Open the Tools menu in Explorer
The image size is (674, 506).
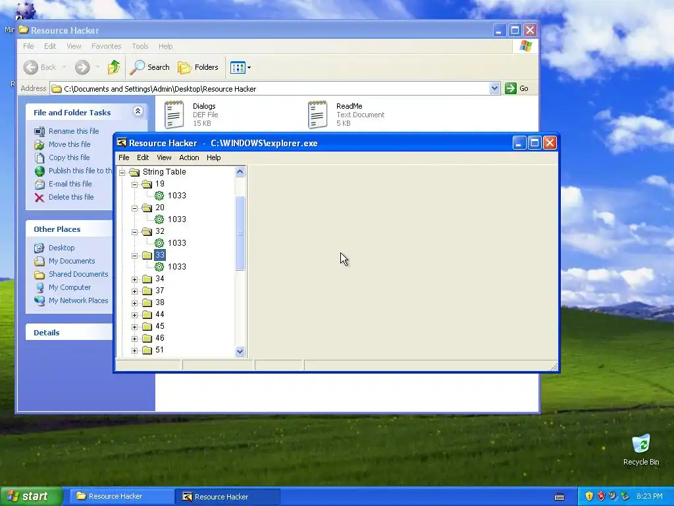(x=140, y=46)
